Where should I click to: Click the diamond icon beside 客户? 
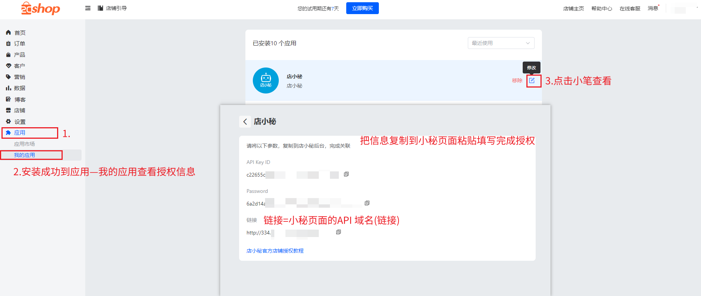[8, 66]
